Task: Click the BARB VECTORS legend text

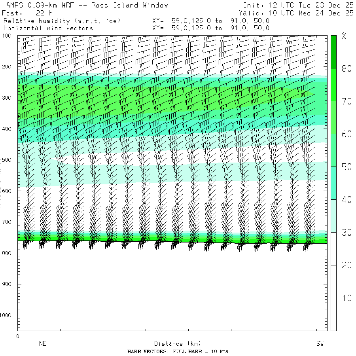Action: (x=178, y=352)
